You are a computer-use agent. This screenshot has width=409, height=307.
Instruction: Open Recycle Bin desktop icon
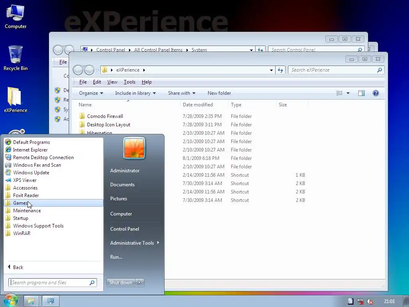coord(16,58)
